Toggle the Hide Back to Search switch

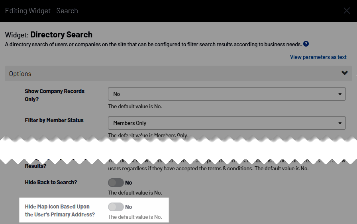[116, 183]
